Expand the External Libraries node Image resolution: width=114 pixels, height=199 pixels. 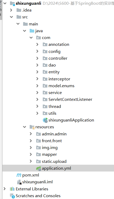click(5, 189)
